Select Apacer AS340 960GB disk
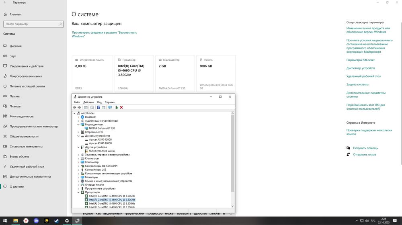Screen dimensions: 402x225 [x=100, y=143]
